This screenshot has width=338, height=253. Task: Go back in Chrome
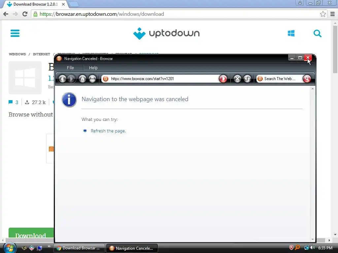click(x=6, y=14)
